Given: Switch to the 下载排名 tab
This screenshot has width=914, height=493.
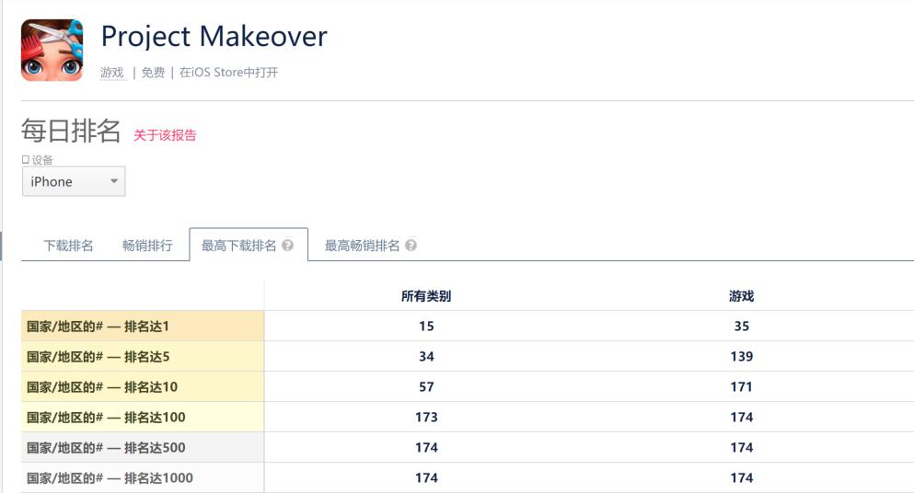Looking at the screenshot, I should tap(68, 246).
